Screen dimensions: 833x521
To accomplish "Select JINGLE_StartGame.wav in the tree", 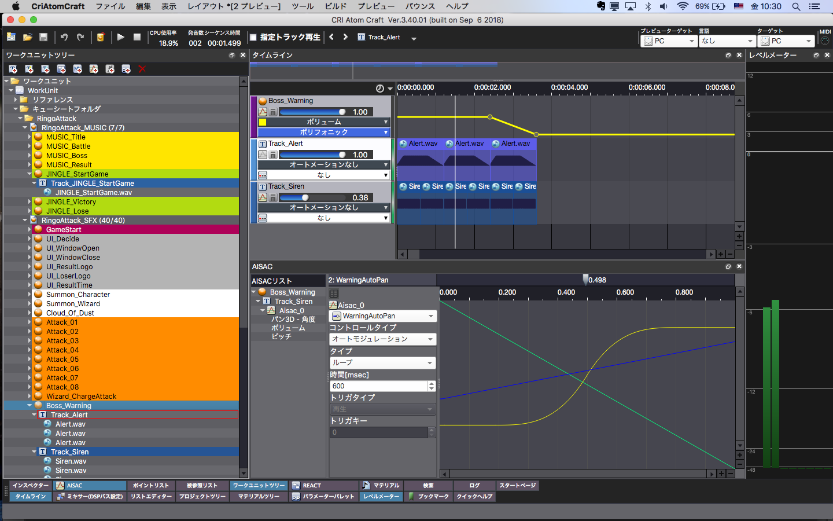I will [x=93, y=192].
